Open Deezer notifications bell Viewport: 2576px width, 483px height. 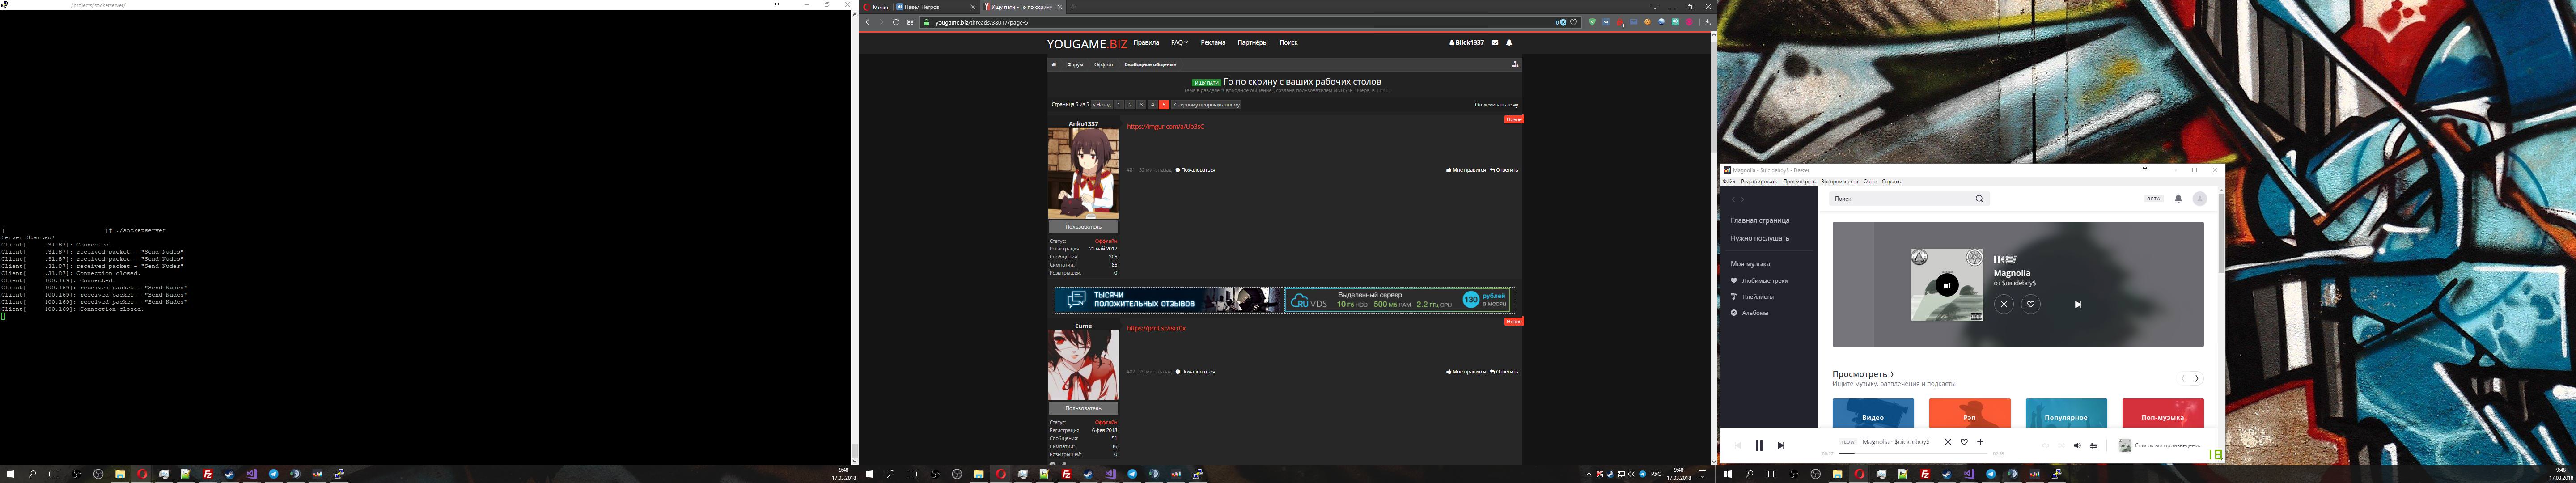click(2179, 199)
